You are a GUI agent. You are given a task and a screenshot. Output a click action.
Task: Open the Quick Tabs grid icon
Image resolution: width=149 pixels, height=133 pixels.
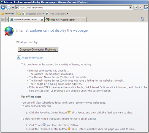click(3, 20)
